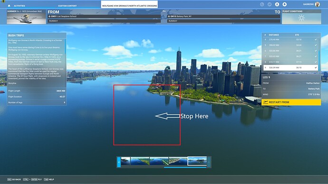
Task: Click the ETE column header
Action: click(x=297, y=35)
